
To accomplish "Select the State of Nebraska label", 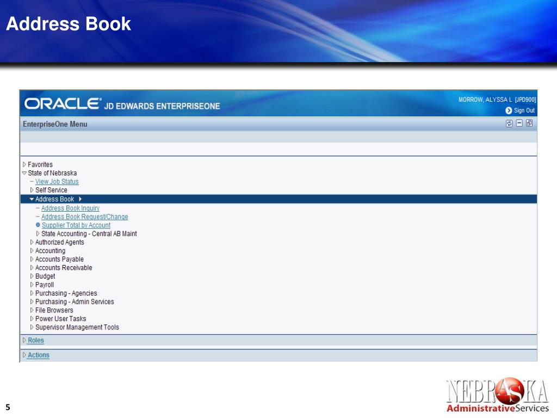I will pos(52,173).
